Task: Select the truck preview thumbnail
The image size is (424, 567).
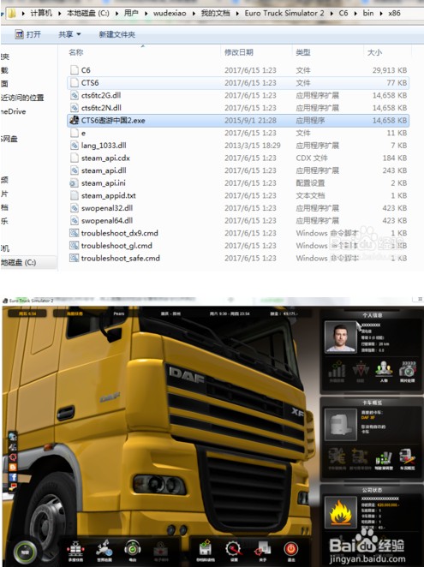Action: [x=340, y=425]
